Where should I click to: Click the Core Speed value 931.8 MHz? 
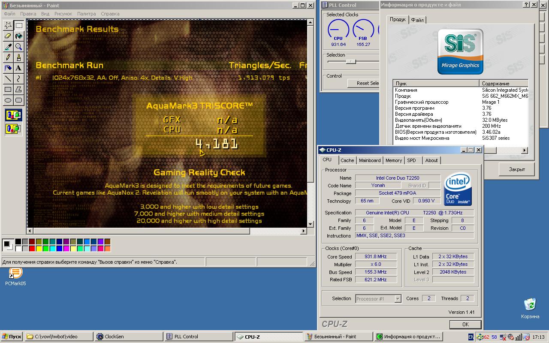point(375,257)
